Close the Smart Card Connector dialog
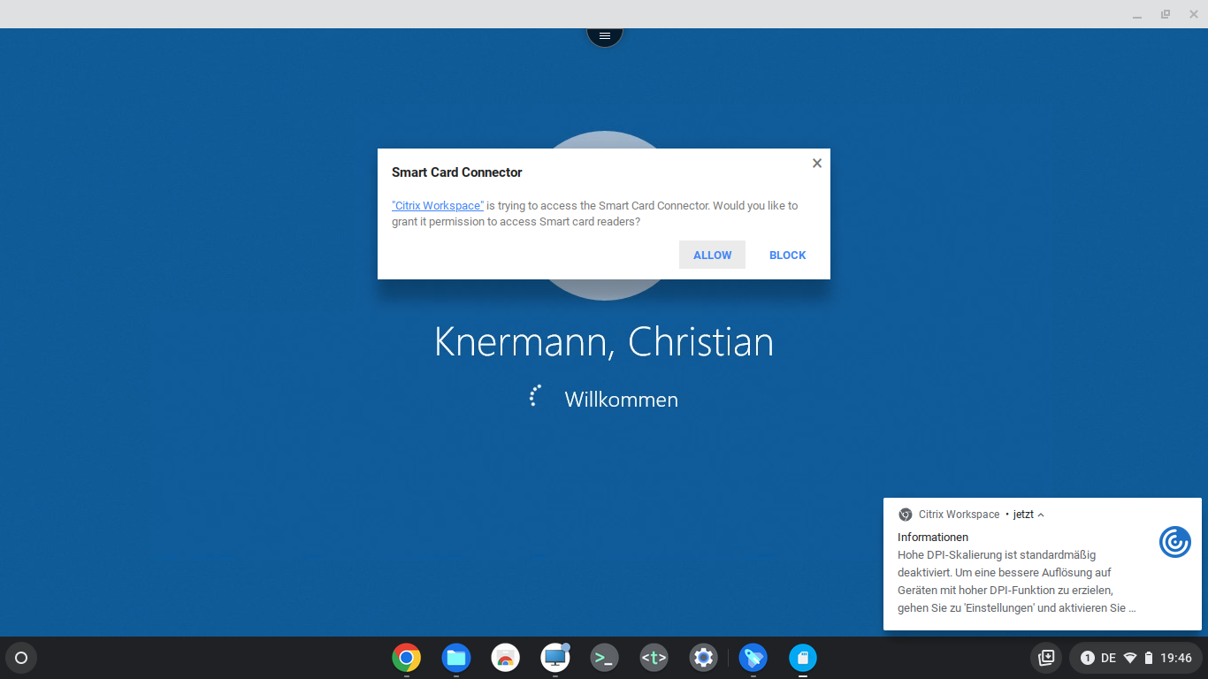 (817, 163)
